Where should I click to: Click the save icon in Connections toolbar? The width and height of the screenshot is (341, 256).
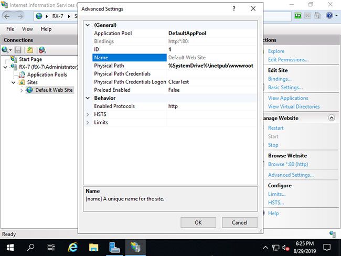(x=18, y=50)
